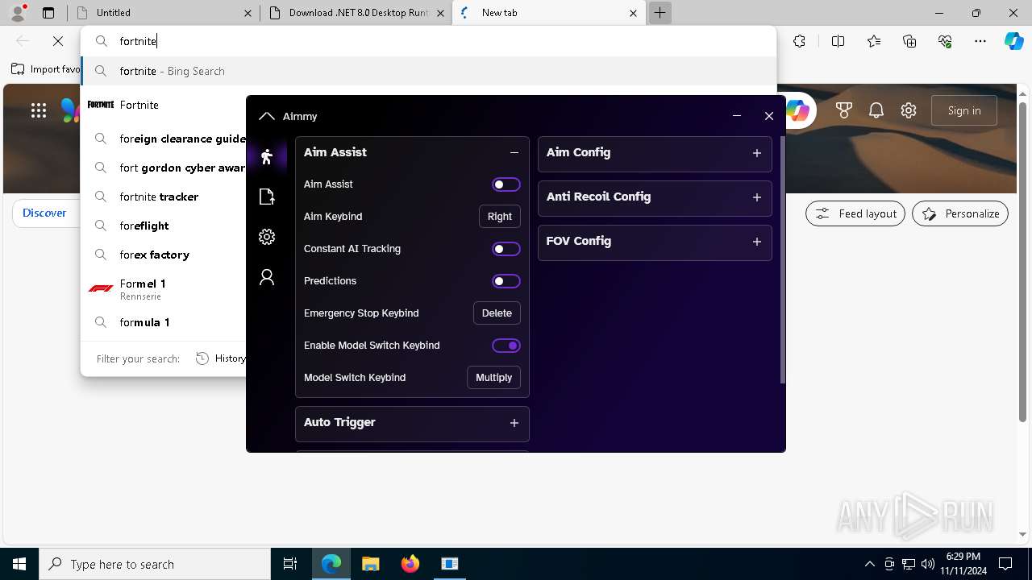Expand the Auto Trigger section
1032x580 pixels.
coord(514,423)
